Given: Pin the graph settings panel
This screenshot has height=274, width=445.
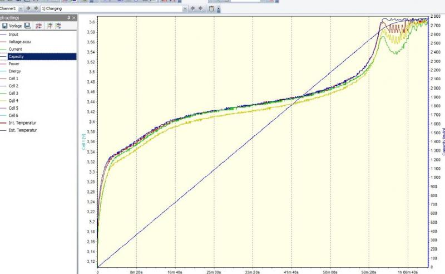Looking at the screenshot, I should pos(68,18).
